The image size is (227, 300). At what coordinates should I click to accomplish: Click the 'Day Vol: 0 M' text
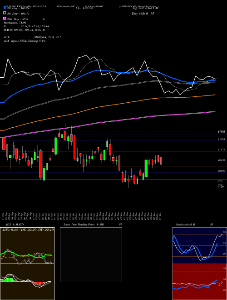point(143,14)
